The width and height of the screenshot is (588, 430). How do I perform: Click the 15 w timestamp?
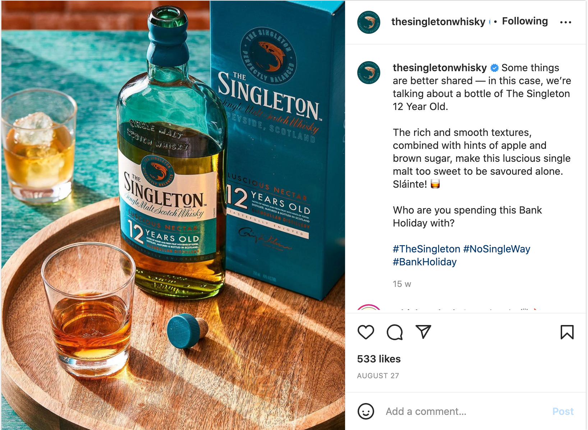point(402,284)
